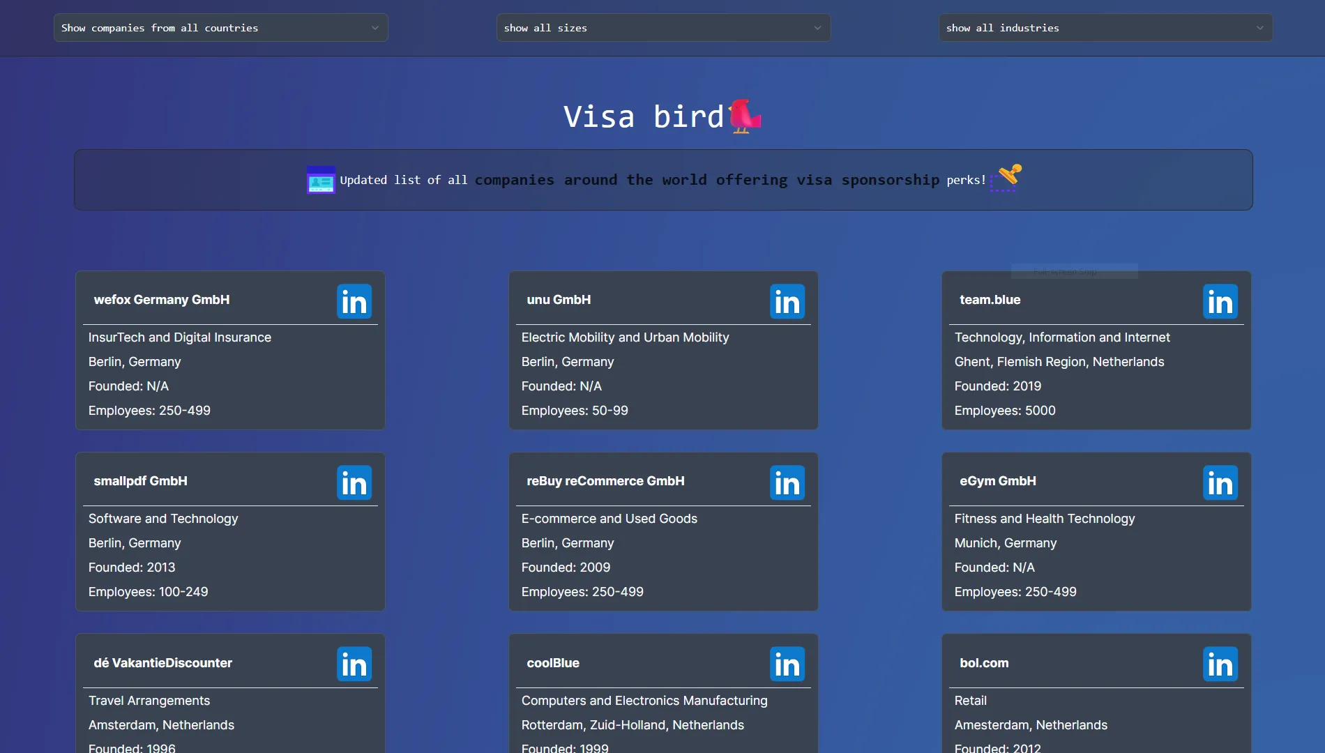Click 'Electric Mobility and Urban Mobility' text
This screenshot has width=1325, height=753.
coord(625,337)
